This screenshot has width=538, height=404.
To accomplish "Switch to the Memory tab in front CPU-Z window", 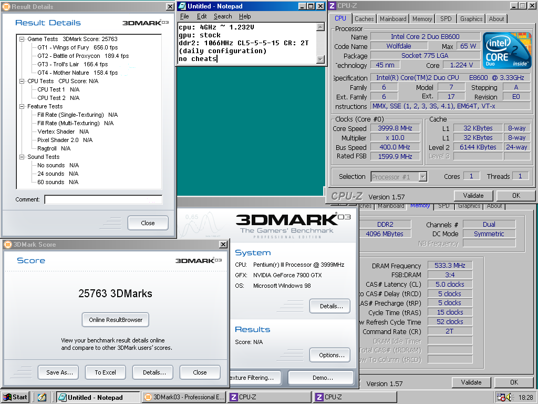I will point(422,19).
